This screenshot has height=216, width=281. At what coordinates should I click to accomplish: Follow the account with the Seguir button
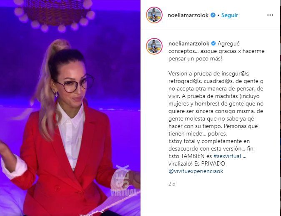coord(230,15)
